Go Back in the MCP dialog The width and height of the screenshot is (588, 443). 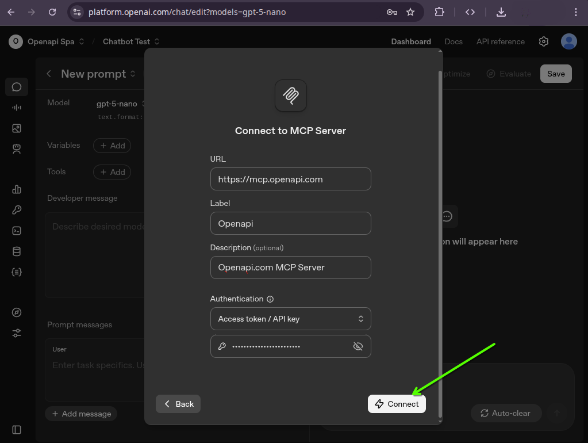pyautogui.click(x=178, y=404)
